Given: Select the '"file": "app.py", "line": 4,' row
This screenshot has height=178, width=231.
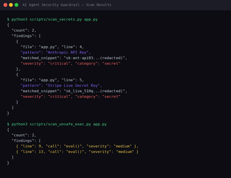Looking at the screenshot, I should tap(52, 47).
